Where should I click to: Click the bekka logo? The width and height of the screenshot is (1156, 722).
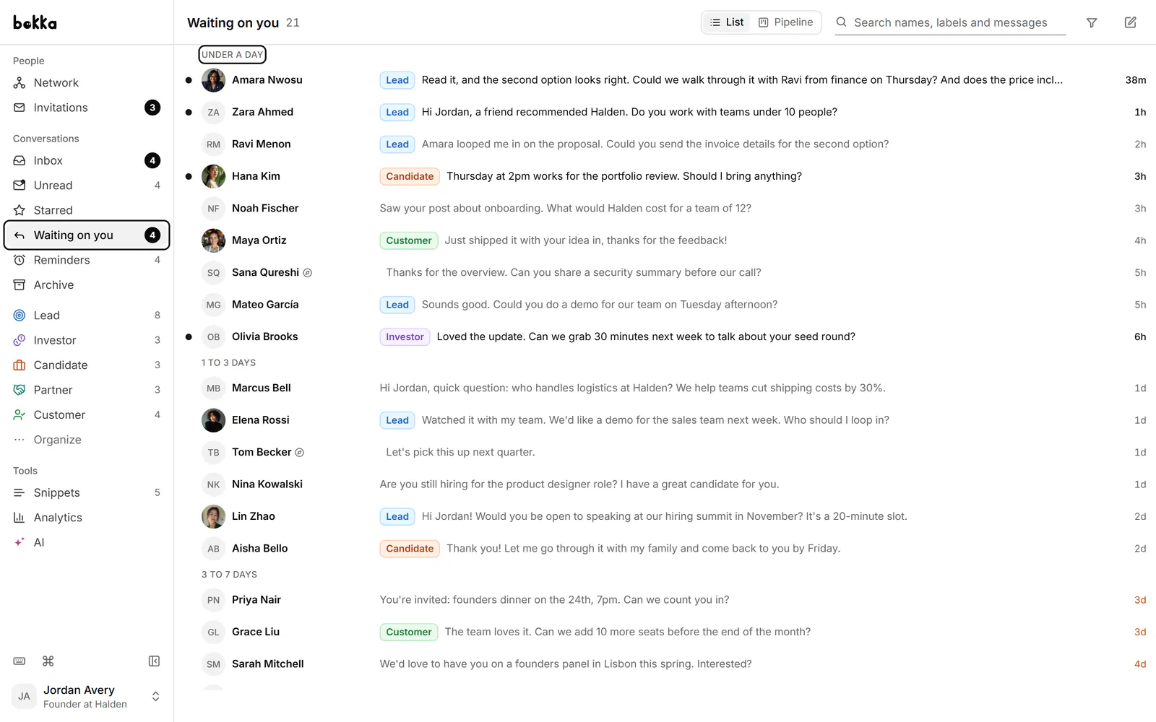pyautogui.click(x=35, y=22)
